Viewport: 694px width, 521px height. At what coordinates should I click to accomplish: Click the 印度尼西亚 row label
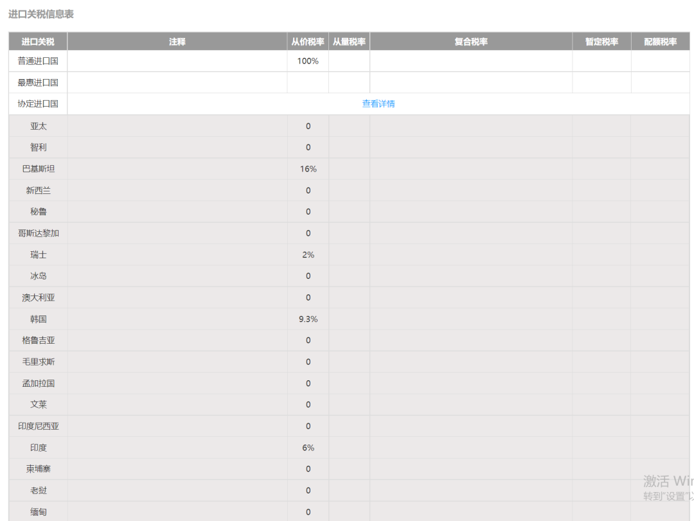[39, 427]
